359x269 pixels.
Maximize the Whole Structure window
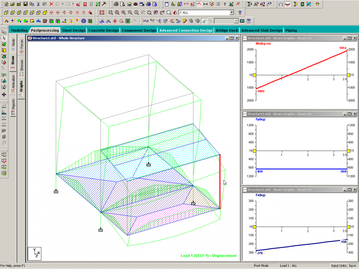232,38
